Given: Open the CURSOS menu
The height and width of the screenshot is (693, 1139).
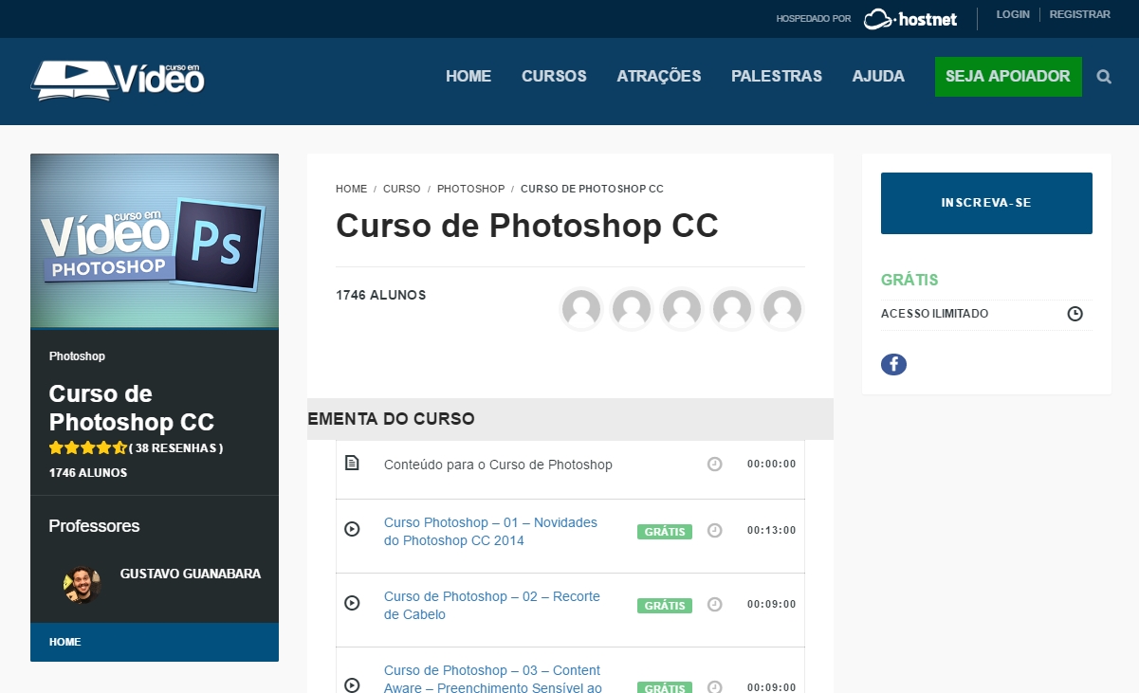Looking at the screenshot, I should click(x=554, y=77).
